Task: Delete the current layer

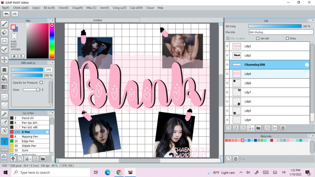Action: 283,128
